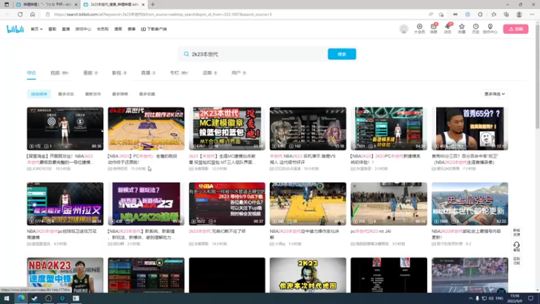This screenshot has width=540, height=304.
Task: Go to 游戏中心 in the navigation bar
Action: coord(83,29)
